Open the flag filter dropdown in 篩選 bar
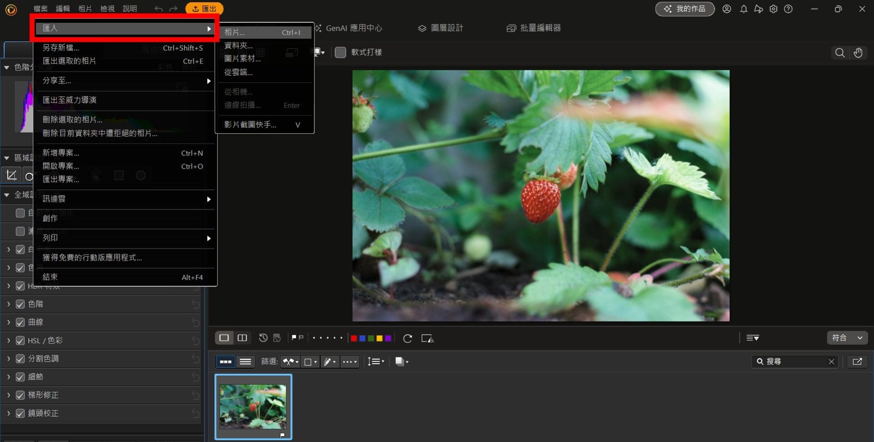This screenshot has height=442, width=874. click(290, 362)
